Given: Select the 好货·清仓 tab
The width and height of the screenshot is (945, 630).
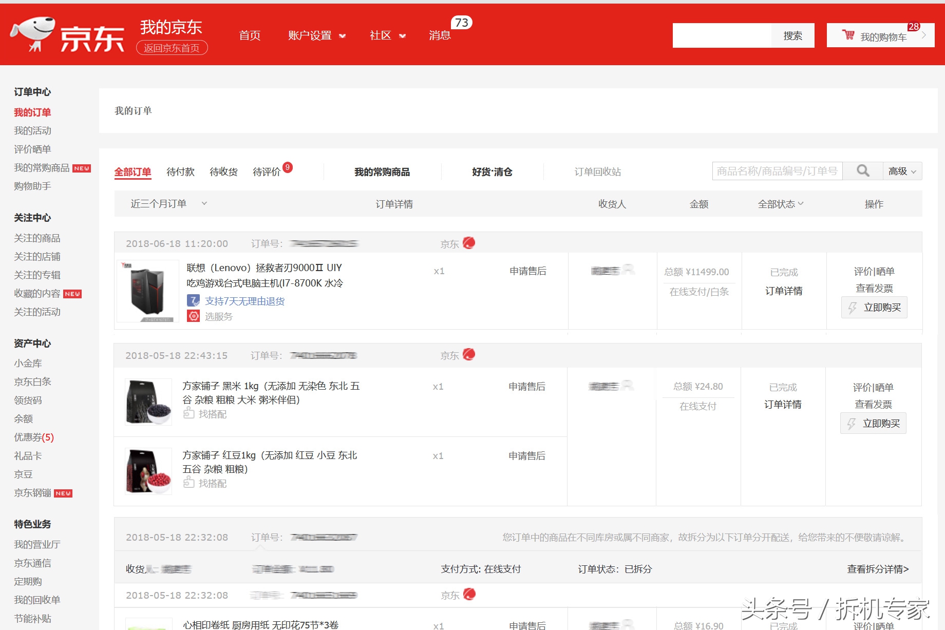Looking at the screenshot, I should [x=491, y=171].
